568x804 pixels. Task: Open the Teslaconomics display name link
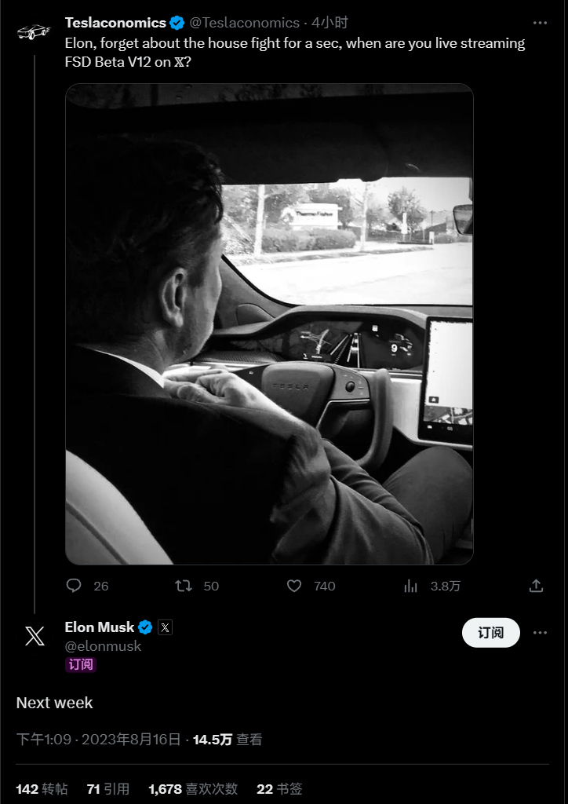(x=115, y=23)
